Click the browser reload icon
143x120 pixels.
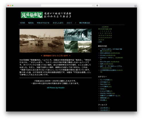coord(93,5)
